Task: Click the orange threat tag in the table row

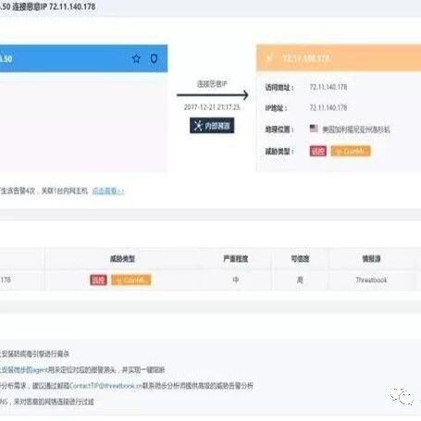Action: click(131, 280)
